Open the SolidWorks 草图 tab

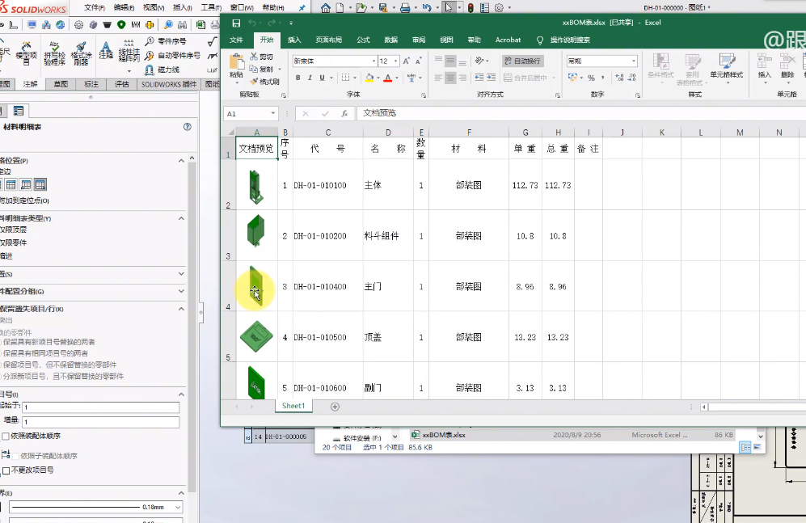tap(59, 83)
